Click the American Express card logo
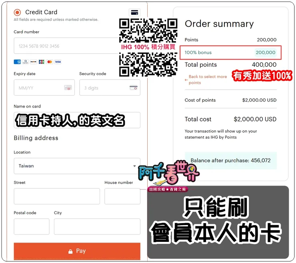Screen dimensions: 296x263 (17, 62)
